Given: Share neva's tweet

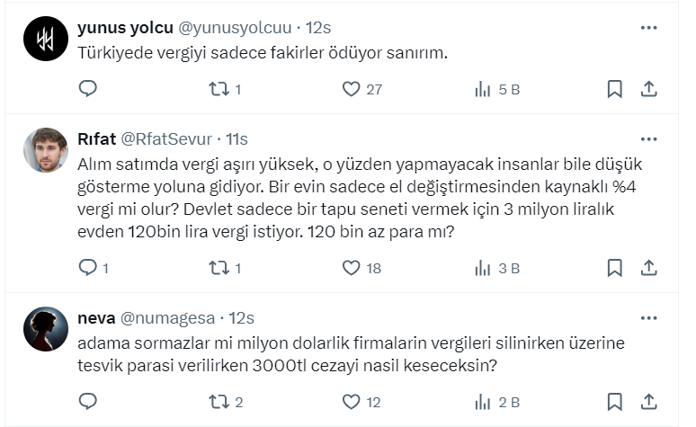Looking at the screenshot, I should [x=649, y=401].
